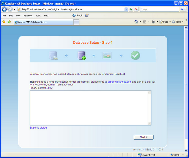Click the create database step icon

pyautogui.click(x=82, y=55)
